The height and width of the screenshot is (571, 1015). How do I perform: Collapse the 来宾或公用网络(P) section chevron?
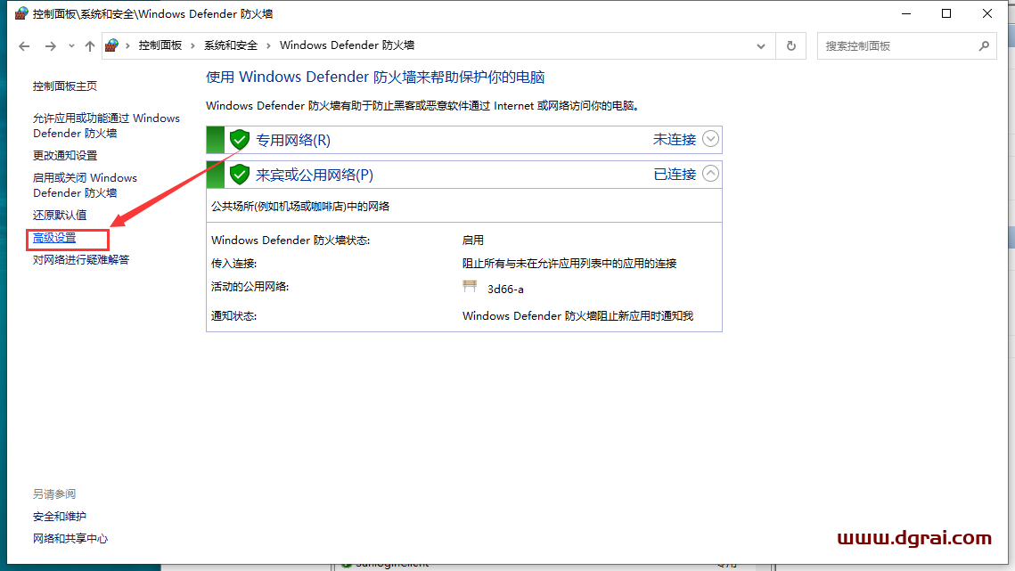coord(710,174)
